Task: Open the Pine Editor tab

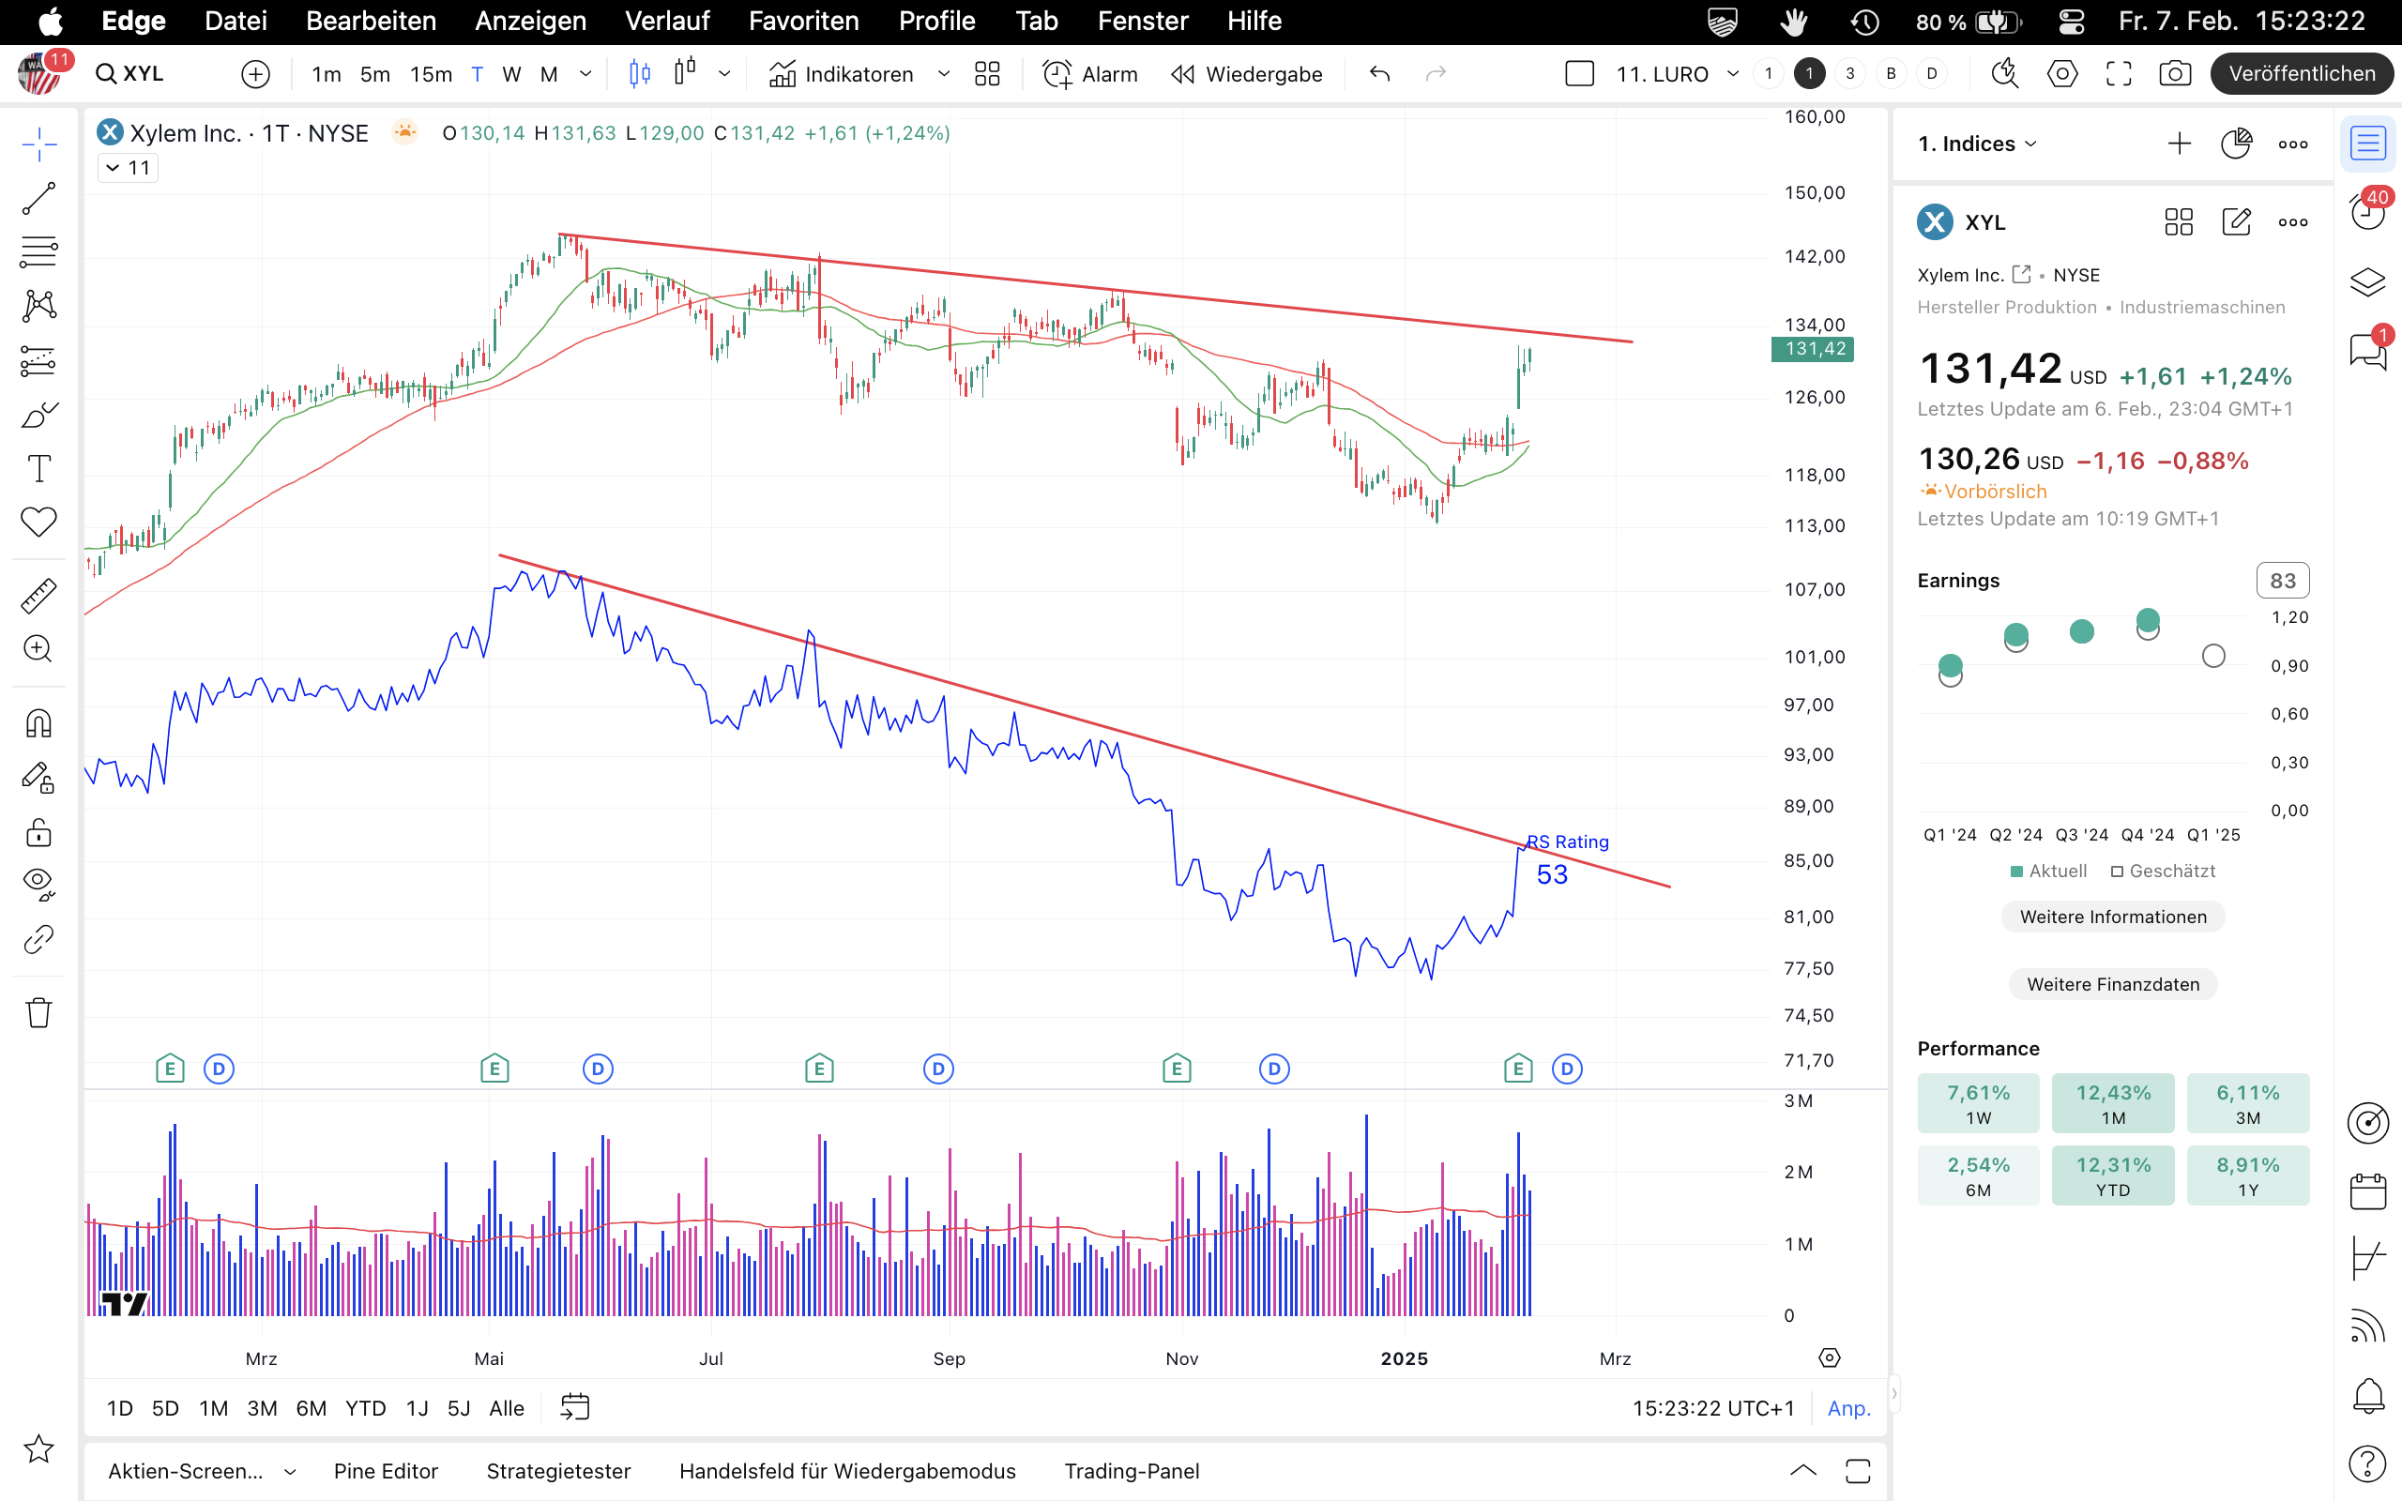Action: (385, 1470)
